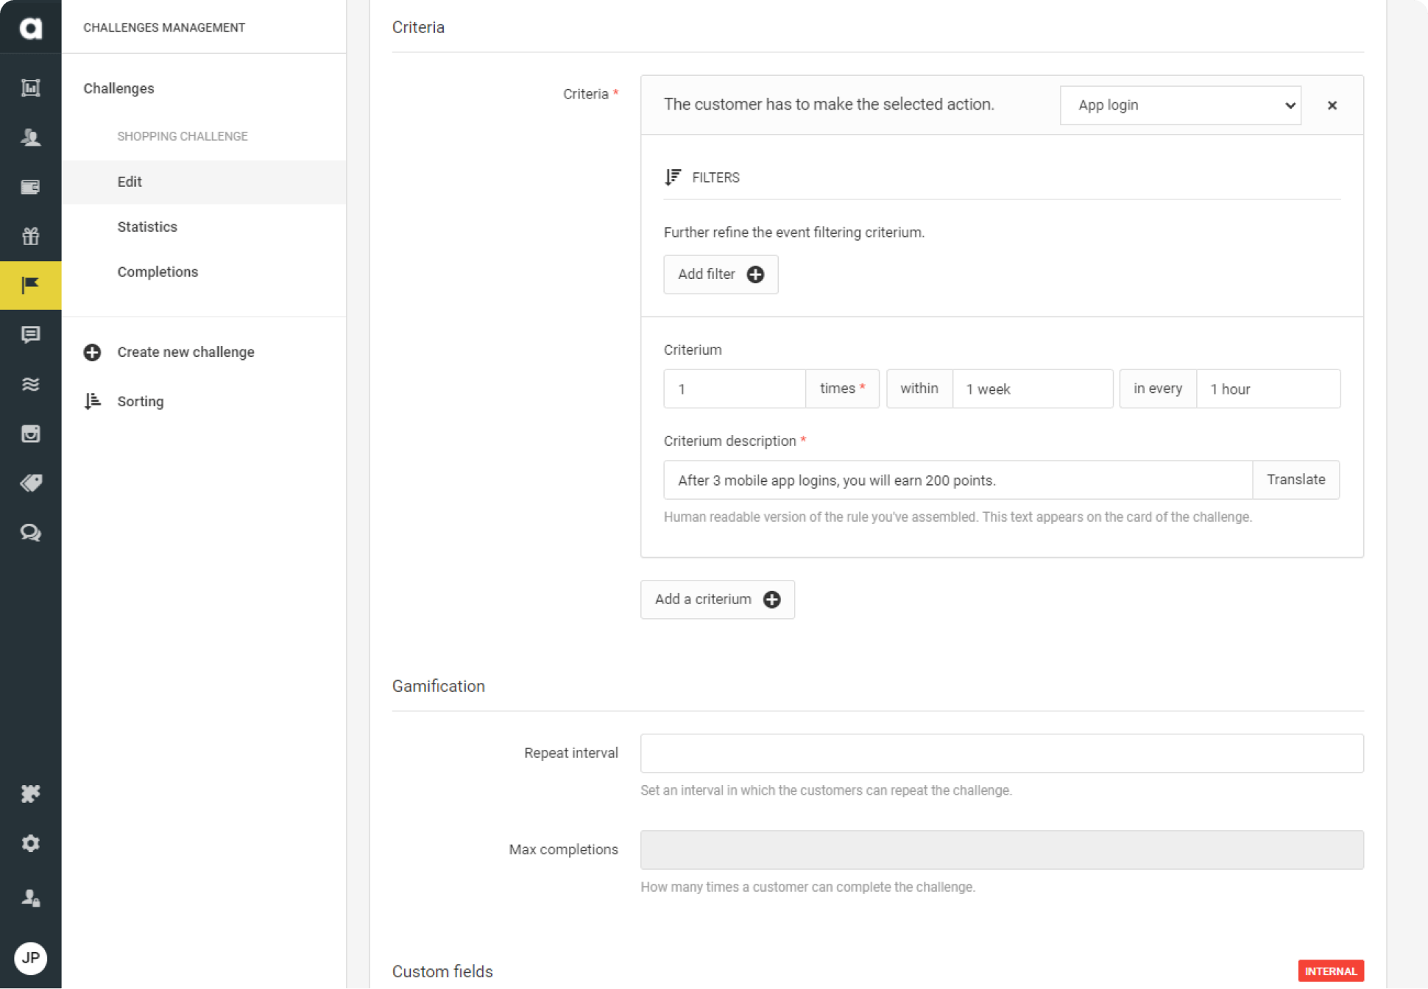Viewport: 1428px width, 989px height.
Task: Open the 'in every' selector showing 1 hour
Action: 1268,389
